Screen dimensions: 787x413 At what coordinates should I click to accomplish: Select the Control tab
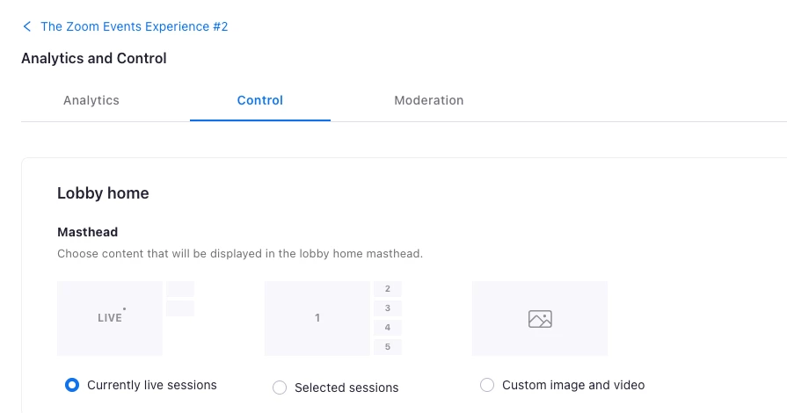point(259,100)
